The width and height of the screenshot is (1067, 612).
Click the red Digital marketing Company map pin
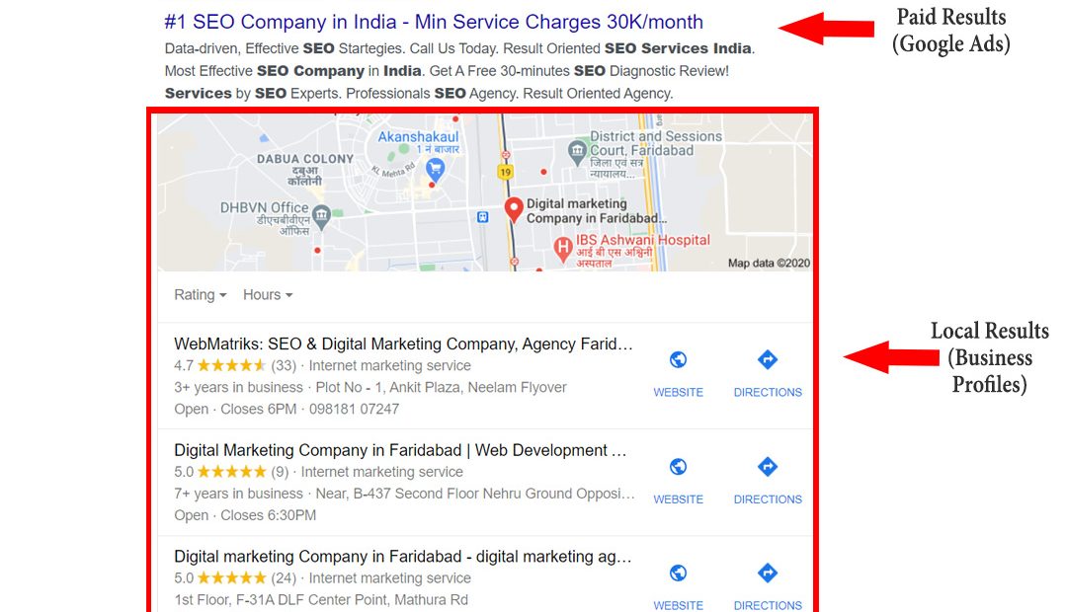tap(514, 210)
